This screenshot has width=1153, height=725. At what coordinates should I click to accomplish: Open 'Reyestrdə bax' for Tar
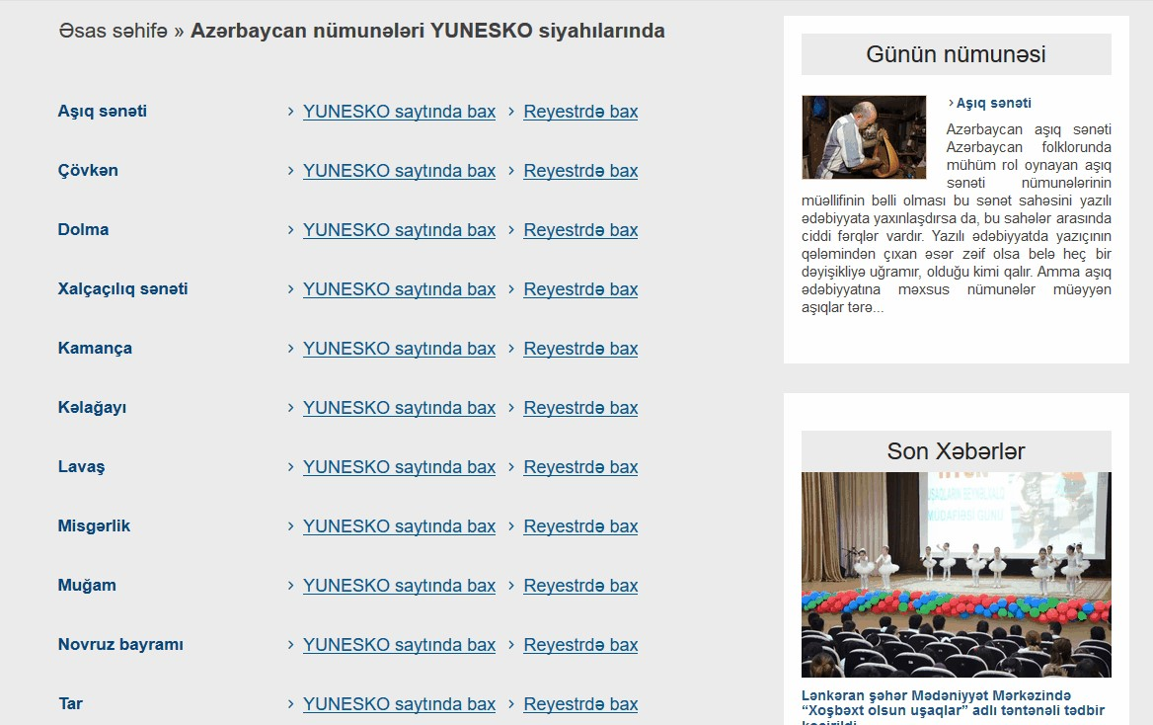[x=580, y=704]
